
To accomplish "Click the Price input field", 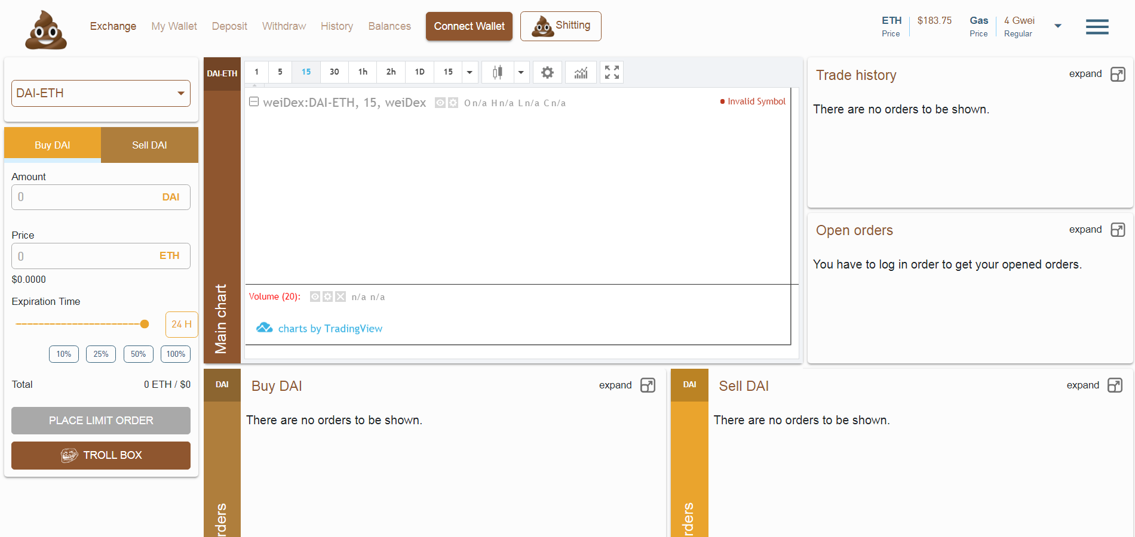I will [x=101, y=256].
